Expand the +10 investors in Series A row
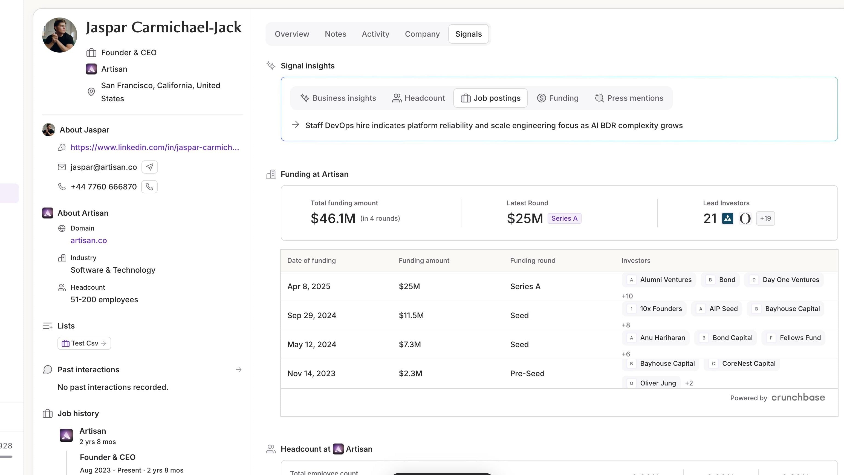 [628, 296]
